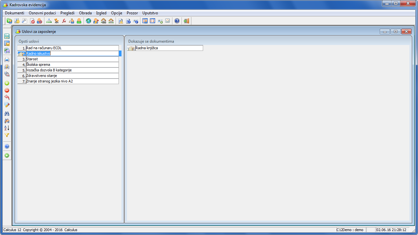Click the exit door icon in toolbar
The width and height of the screenshot is (418, 235).
coord(186,21)
